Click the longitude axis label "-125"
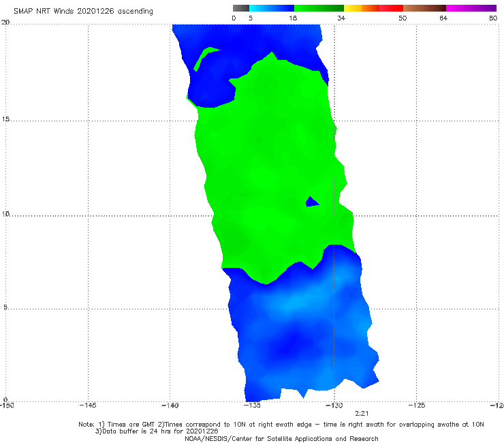The image size is (504, 443). (417, 405)
